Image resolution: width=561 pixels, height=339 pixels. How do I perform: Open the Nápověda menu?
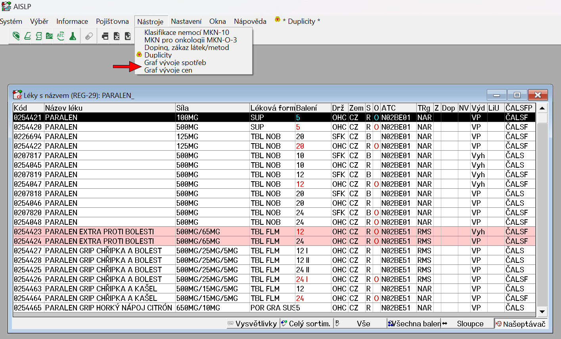click(250, 21)
